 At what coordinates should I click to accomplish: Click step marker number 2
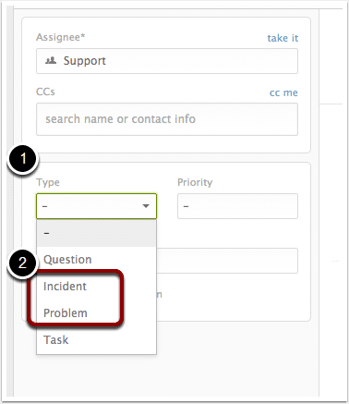(23, 263)
